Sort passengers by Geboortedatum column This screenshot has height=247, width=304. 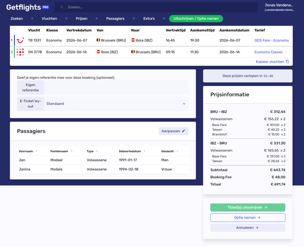click(144, 151)
